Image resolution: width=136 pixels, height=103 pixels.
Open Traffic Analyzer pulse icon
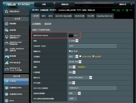(7, 50)
